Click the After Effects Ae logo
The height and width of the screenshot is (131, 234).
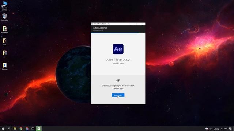[118, 49]
